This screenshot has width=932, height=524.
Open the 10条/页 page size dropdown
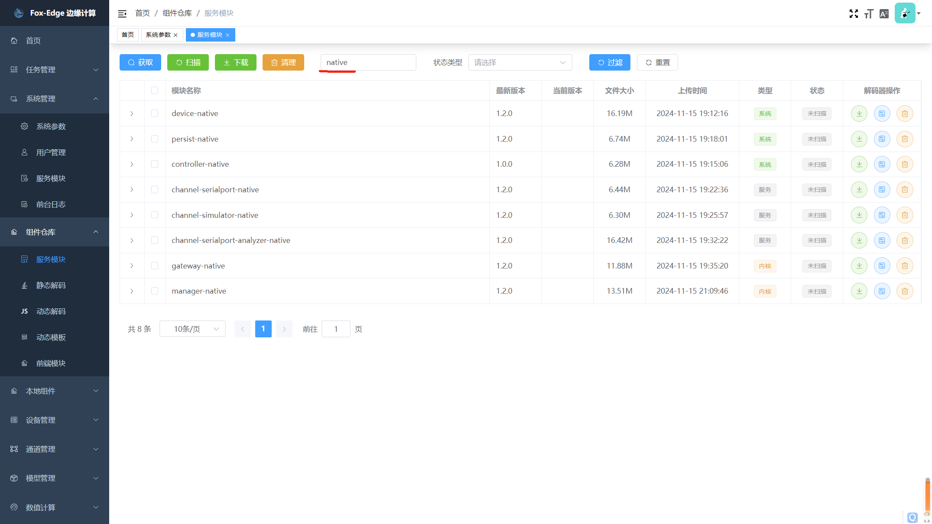pos(192,329)
